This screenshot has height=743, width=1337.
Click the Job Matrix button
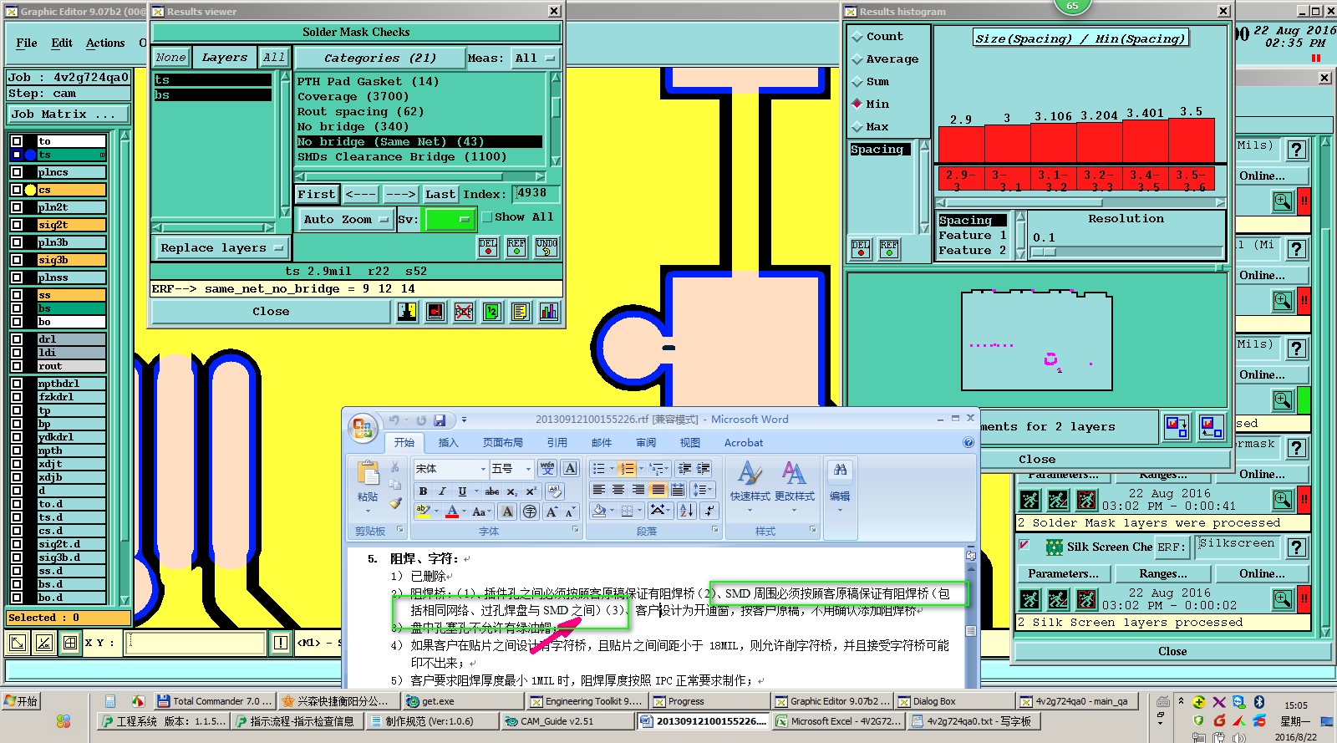tap(69, 115)
